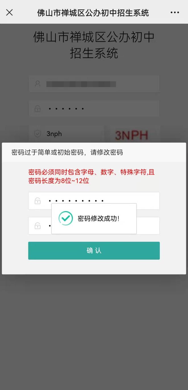Close the page with the X icon
188x390 pixels.
9,13
